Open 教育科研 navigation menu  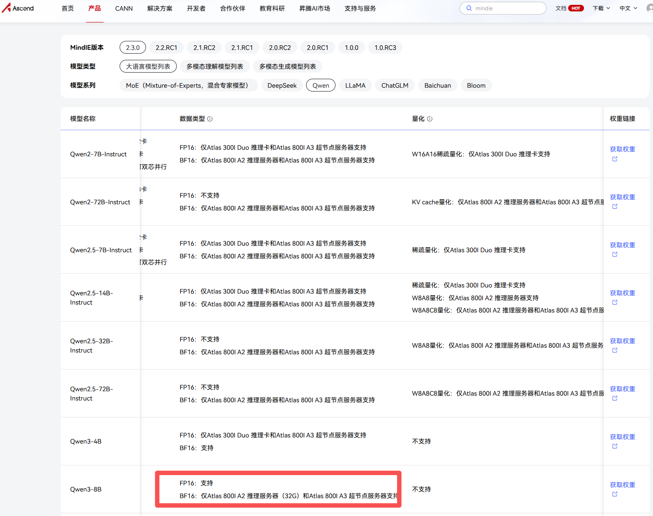coord(272,8)
